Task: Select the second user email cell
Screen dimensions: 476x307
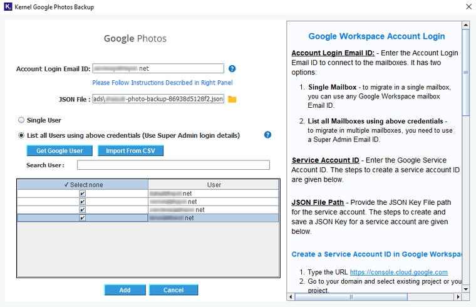Action: click(214, 202)
